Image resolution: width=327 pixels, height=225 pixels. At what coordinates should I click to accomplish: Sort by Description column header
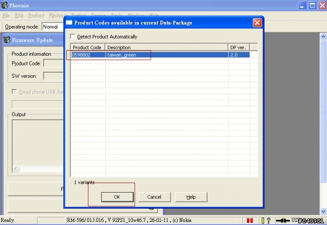pos(167,48)
